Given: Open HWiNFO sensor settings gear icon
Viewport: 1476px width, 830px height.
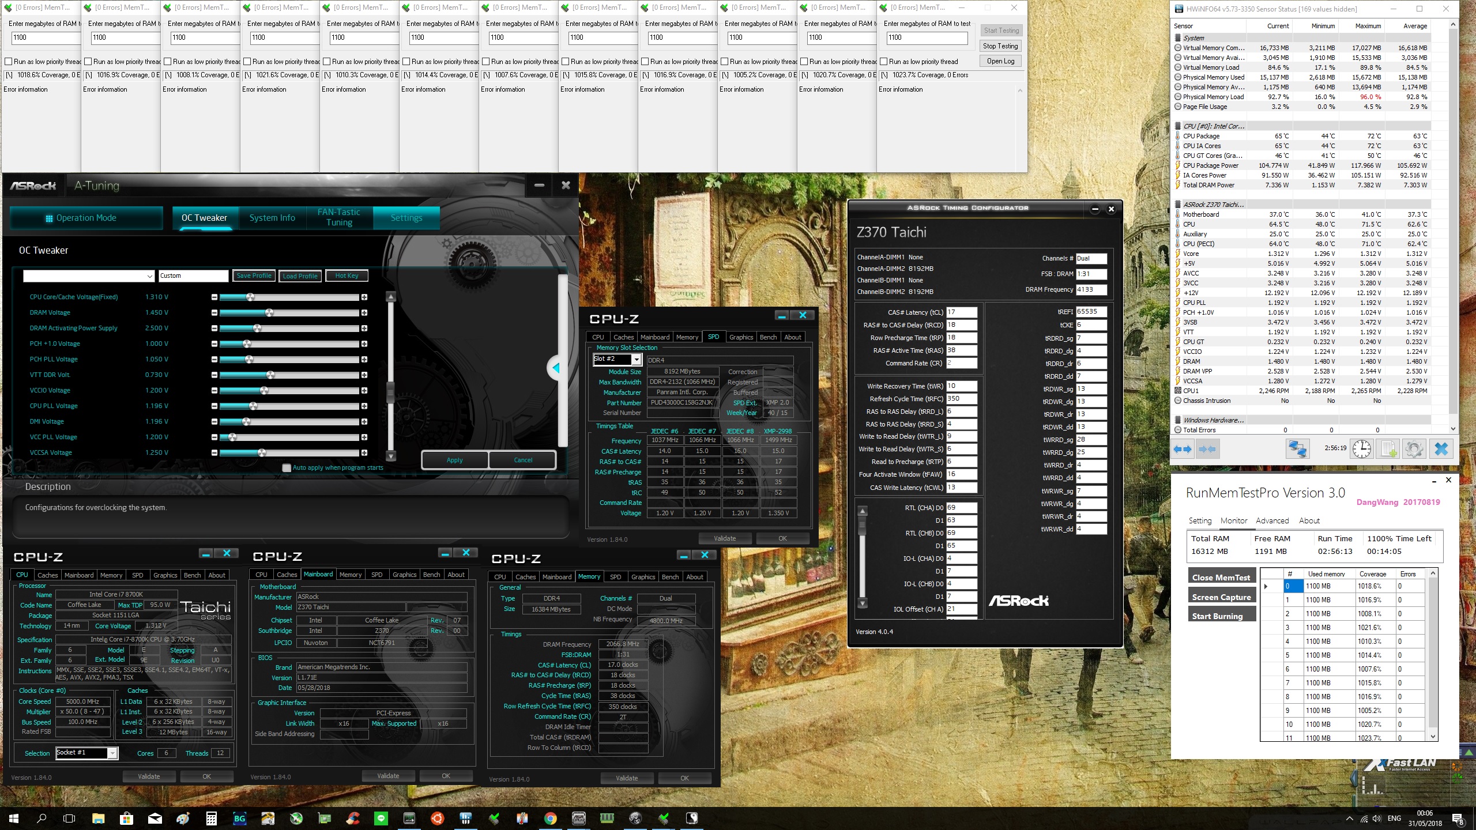Looking at the screenshot, I should pos(1414,449).
